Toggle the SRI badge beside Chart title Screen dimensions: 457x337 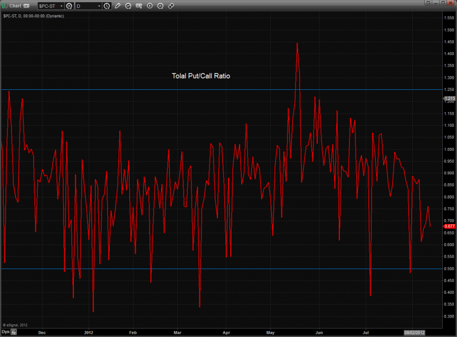point(26,6)
